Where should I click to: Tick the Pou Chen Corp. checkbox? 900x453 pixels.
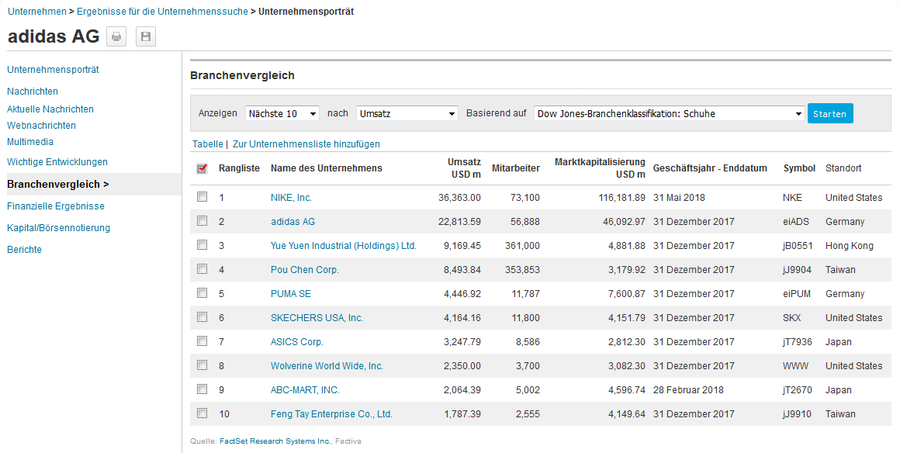(202, 269)
